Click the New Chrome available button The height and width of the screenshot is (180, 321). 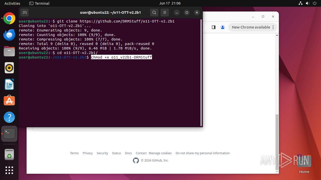click(251, 27)
